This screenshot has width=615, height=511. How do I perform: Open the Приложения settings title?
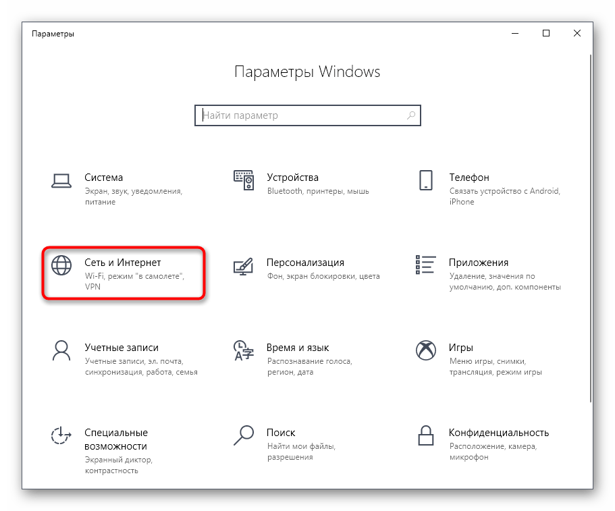[x=479, y=263]
